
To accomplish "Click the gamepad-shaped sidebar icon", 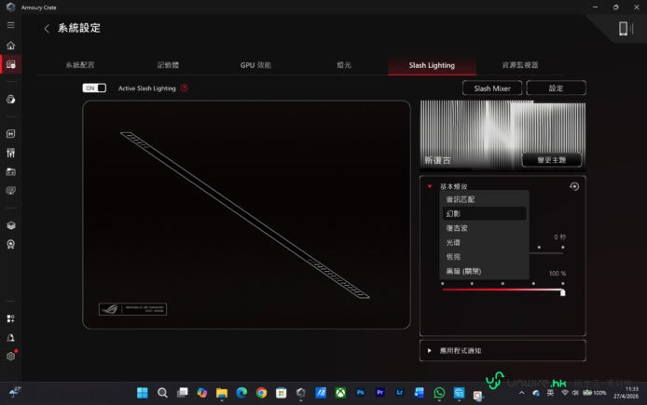I will (x=11, y=190).
